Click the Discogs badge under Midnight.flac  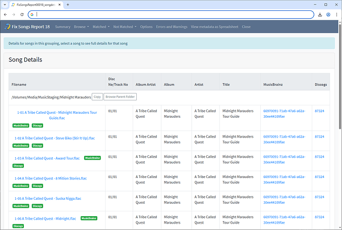point(18,226)
